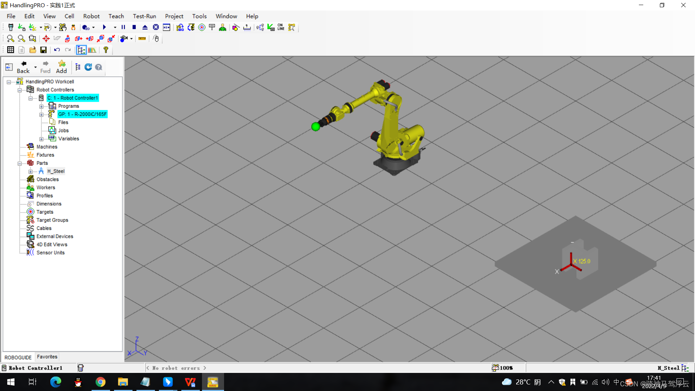This screenshot has height=391, width=695.
Task: Click the green worker person icon
Action: tap(223, 28)
